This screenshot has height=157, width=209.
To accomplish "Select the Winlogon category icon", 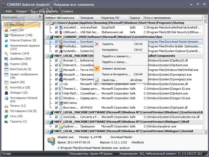I will click(x=6, y=93).
